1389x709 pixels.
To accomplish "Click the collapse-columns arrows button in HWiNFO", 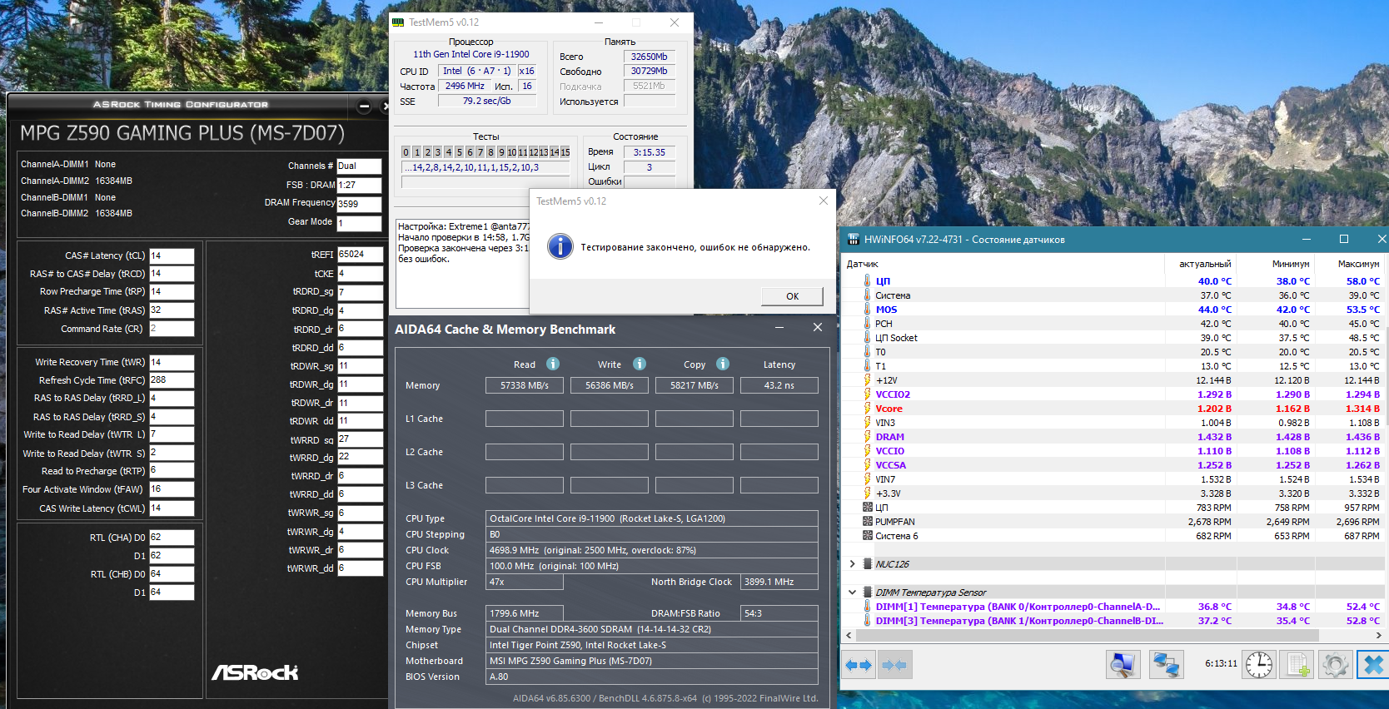I will [894, 665].
